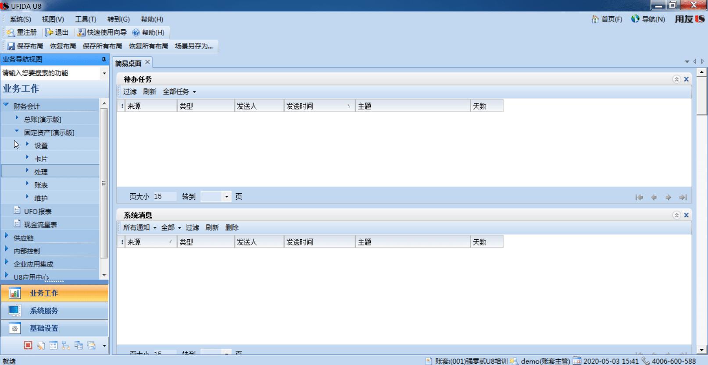Click 删除 in 系统消息 toolbar

pyautogui.click(x=232, y=227)
